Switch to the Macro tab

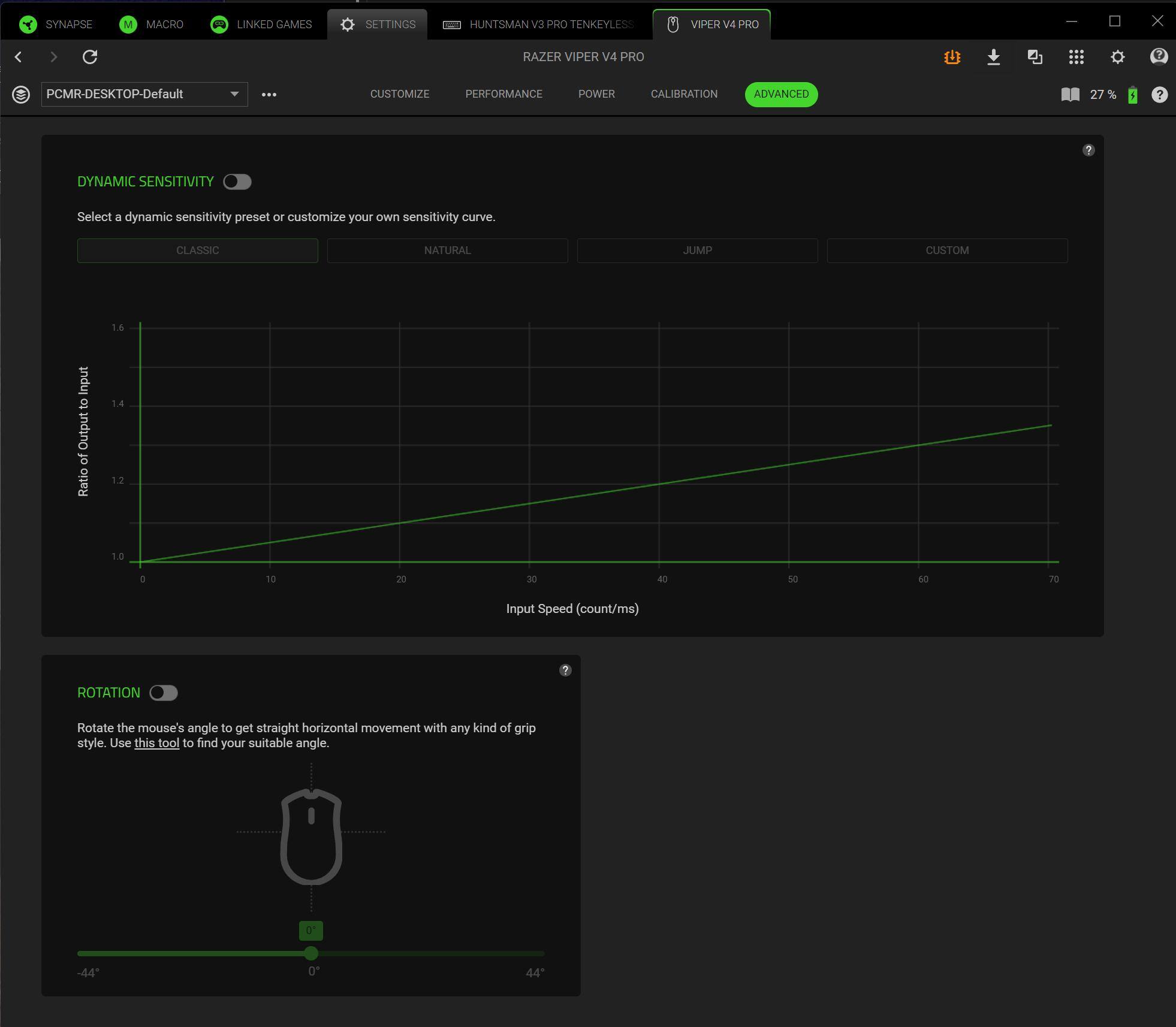click(152, 25)
